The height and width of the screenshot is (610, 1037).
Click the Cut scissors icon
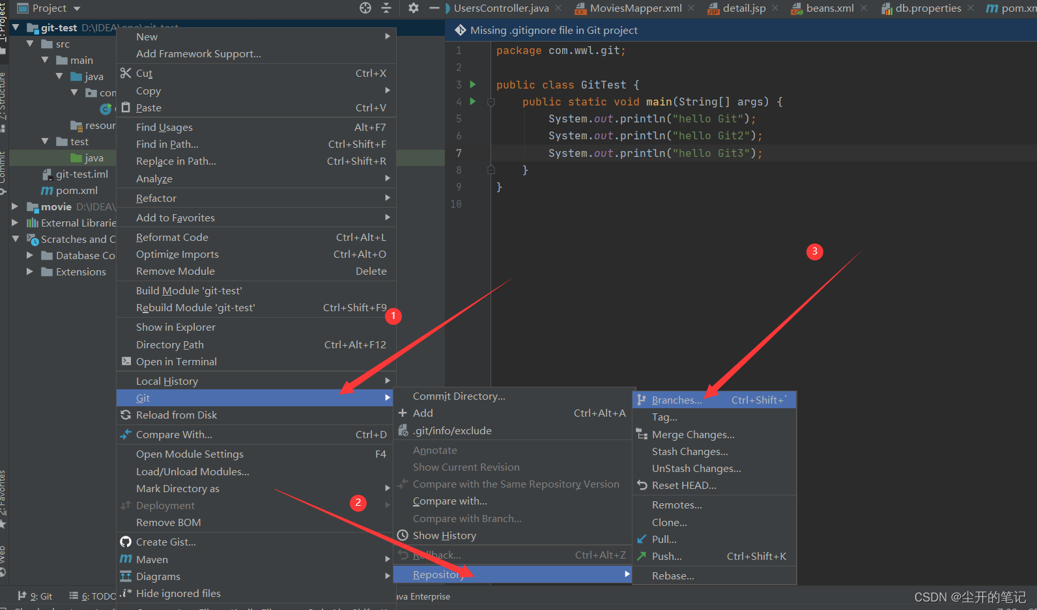pyautogui.click(x=126, y=73)
